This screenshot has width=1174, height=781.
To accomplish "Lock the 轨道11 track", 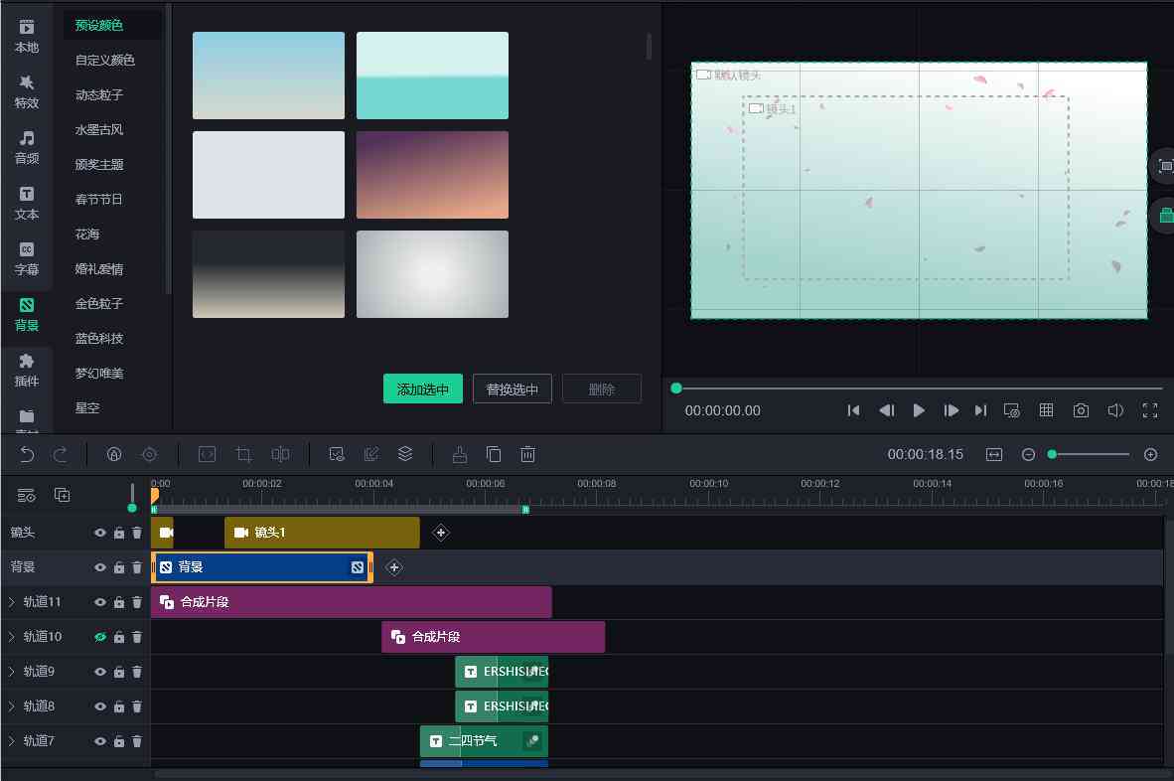I will [119, 601].
